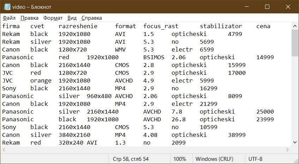Click the 'cena' header word
Viewport: 299px width, 164px height.
(263, 26)
